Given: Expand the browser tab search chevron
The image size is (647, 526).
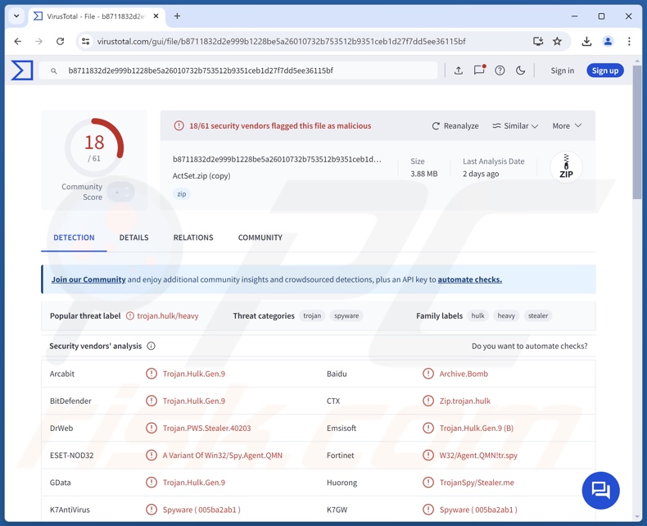Looking at the screenshot, I should (16, 16).
